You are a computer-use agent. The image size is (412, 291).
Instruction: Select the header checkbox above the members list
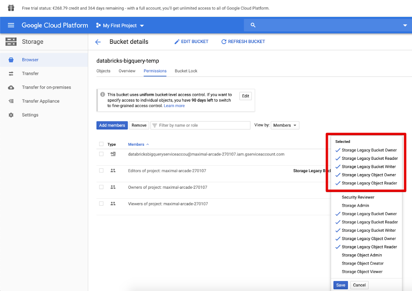tap(101, 144)
